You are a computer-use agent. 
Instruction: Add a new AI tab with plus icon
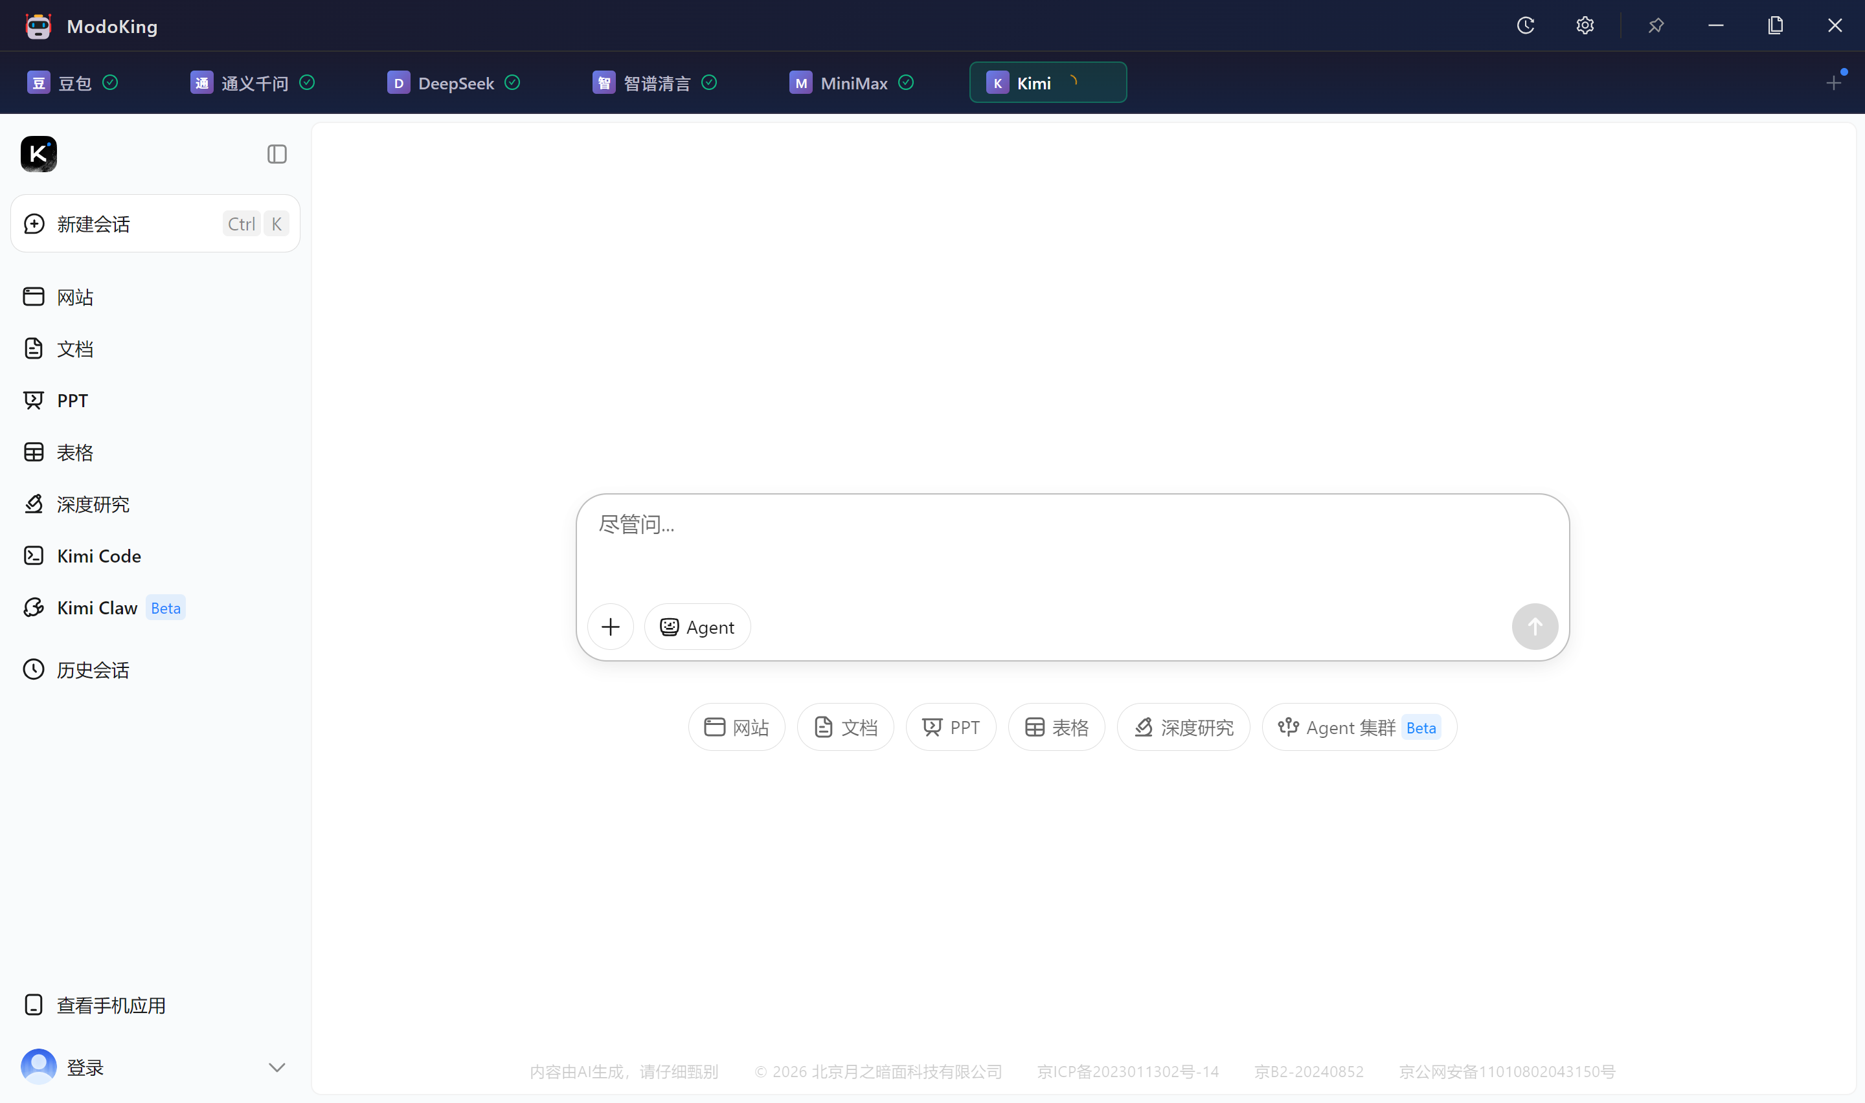tap(1834, 82)
